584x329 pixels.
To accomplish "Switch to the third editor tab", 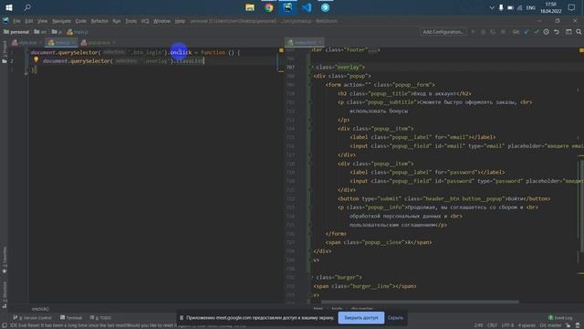I will tap(98, 43).
